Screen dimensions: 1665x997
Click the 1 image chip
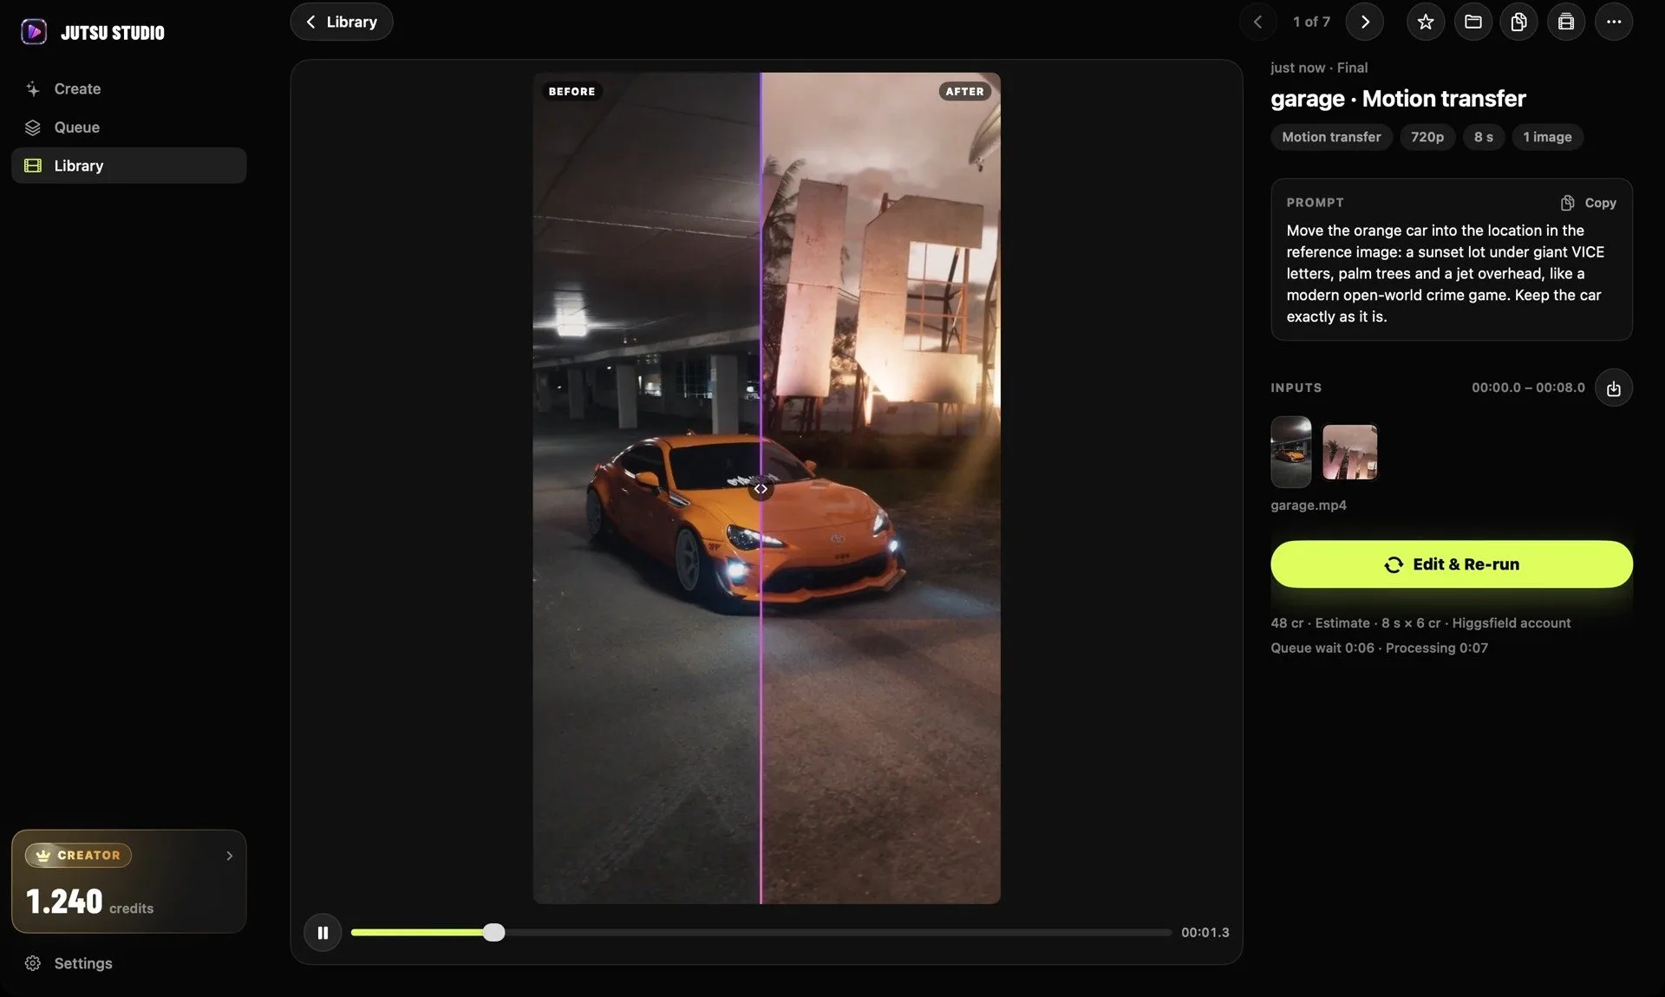coord(1547,137)
